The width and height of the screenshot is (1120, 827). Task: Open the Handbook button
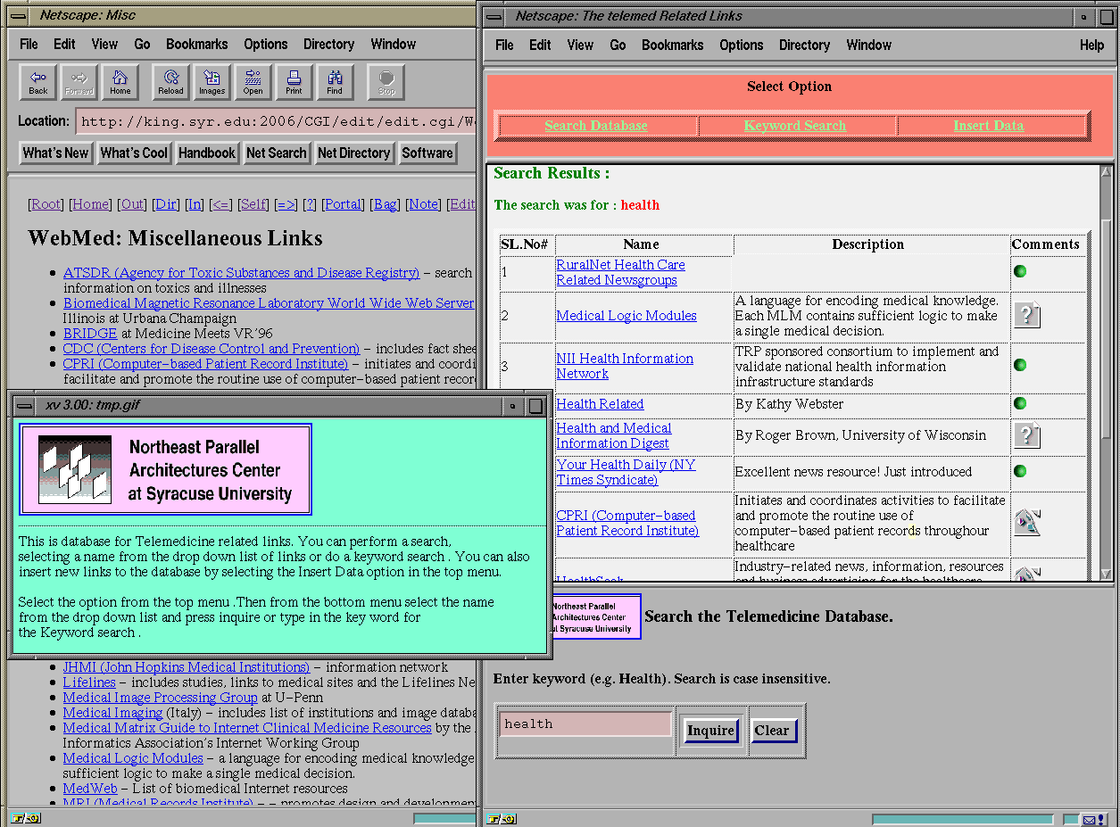coord(206,153)
